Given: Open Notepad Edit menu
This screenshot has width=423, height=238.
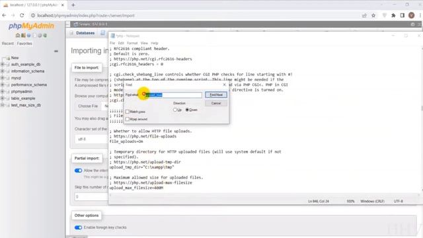Looking at the screenshot, I should 121,43.
